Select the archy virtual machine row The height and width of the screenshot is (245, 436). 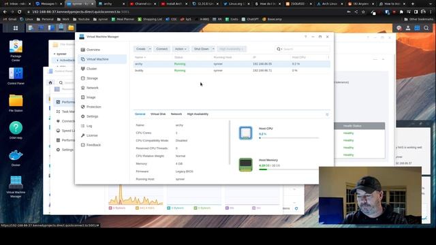pyautogui.click(x=232, y=64)
